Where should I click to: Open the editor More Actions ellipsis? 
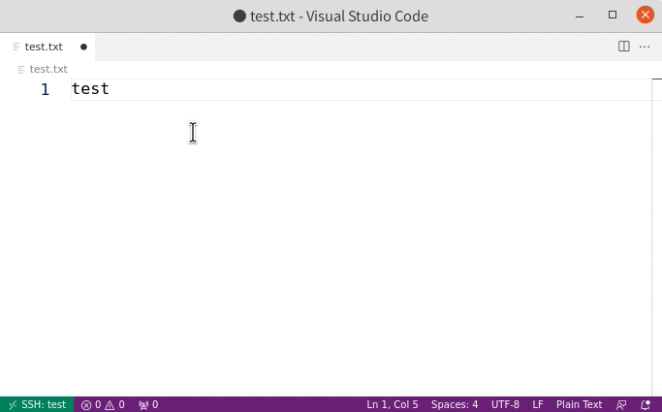click(x=645, y=47)
